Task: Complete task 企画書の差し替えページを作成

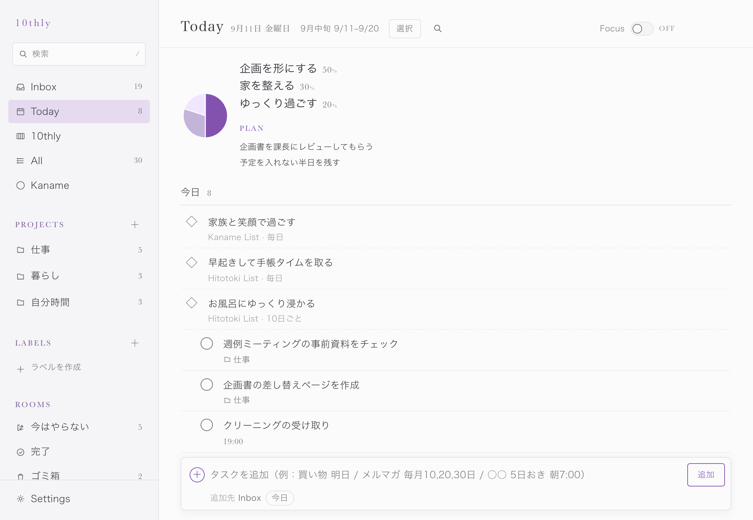Action: [207, 385]
